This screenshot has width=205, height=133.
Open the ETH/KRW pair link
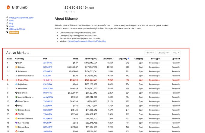click(x=48, y=71)
